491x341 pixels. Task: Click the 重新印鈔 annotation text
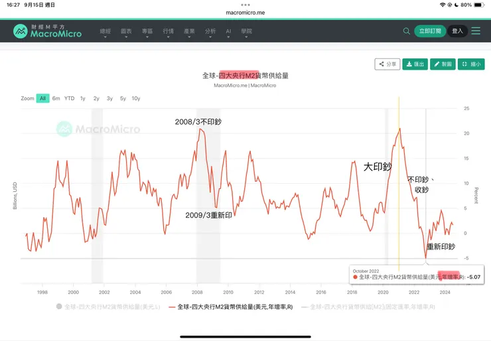tap(441, 246)
